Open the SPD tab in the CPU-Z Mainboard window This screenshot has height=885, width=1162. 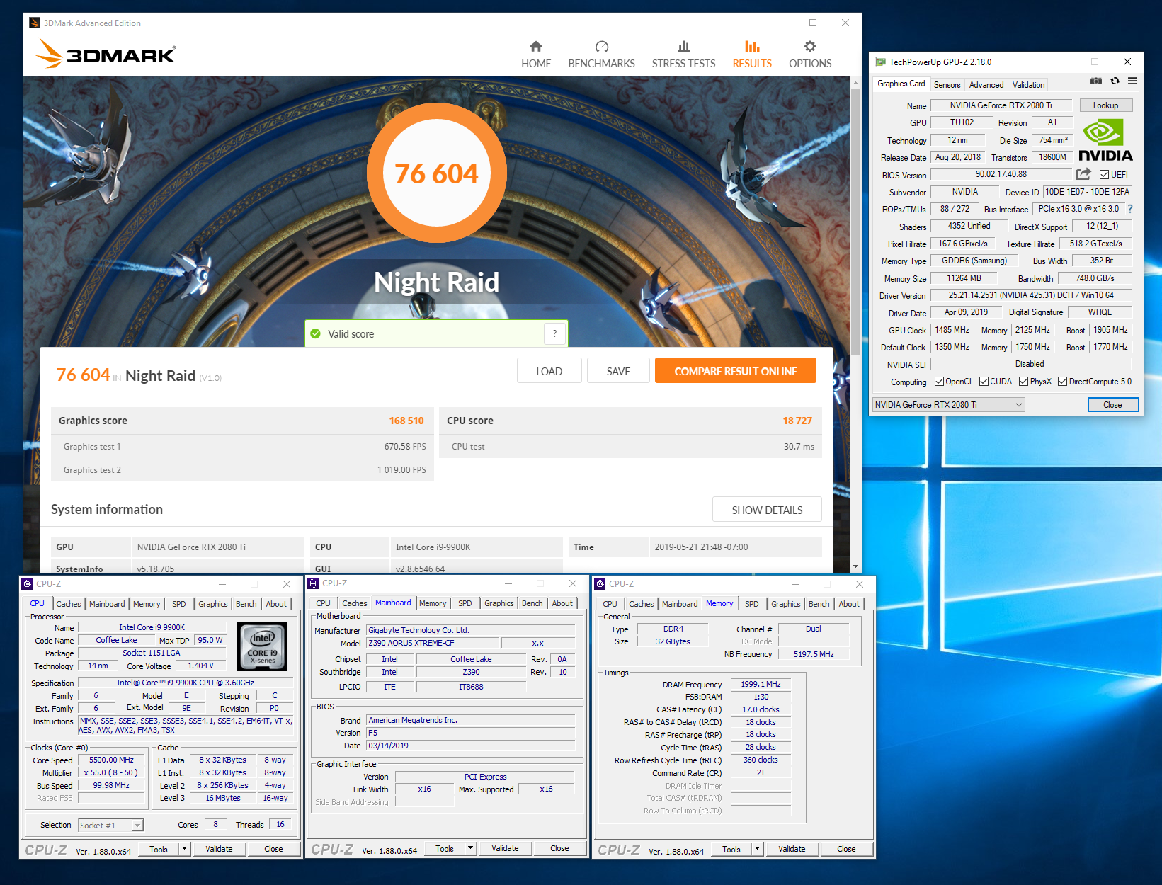pos(465,603)
